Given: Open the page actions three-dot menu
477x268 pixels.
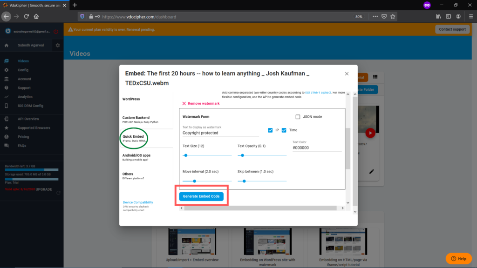Looking at the screenshot, I should 375,17.
